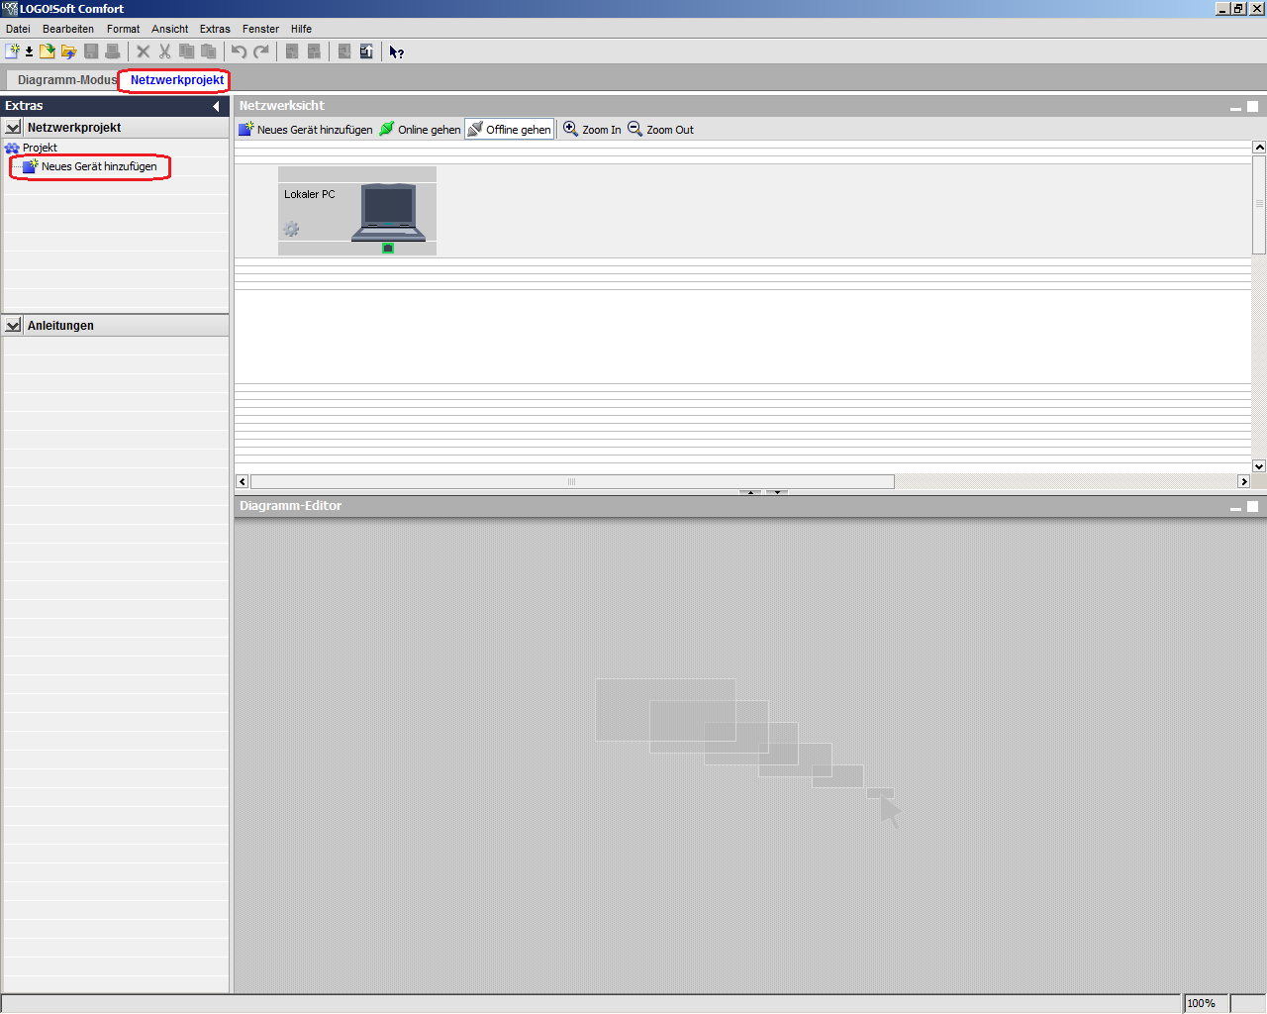1267x1014 pixels.
Task: Open the Datei menu
Action: pos(18,29)
